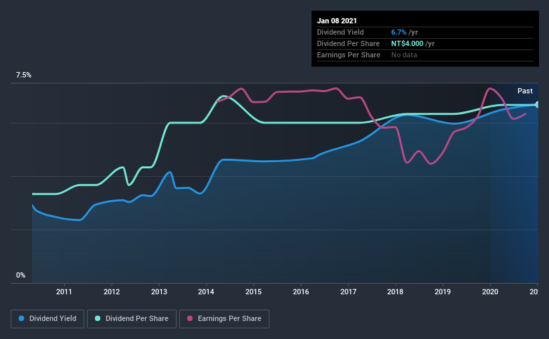Click the teal Dividend Per Share legend dot
549x339 pixels.
pos(98,318)
